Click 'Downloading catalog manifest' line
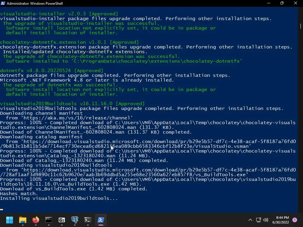This screenshot has width=303, height=227. click(x=41, y=137)
